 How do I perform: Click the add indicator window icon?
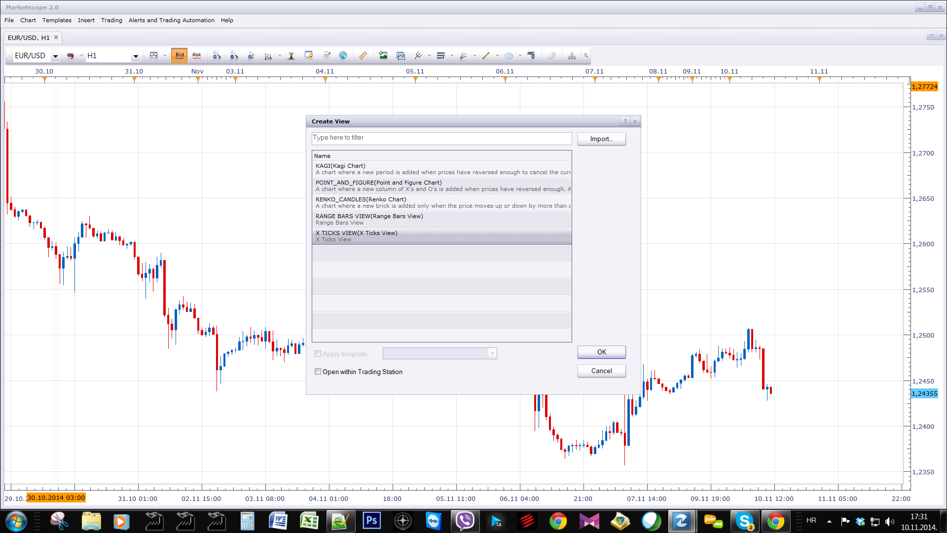401,56
